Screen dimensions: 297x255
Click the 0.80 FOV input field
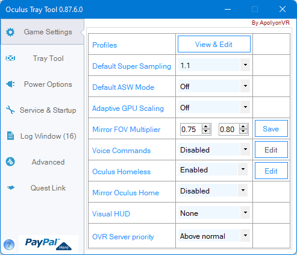229,130
